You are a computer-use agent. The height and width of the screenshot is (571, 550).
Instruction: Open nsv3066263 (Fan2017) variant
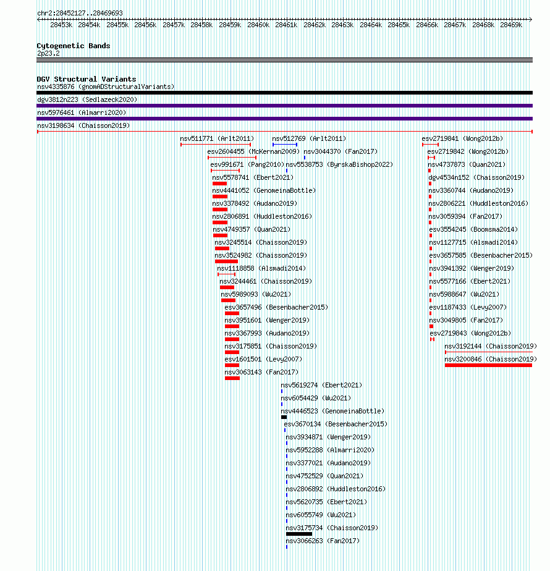(323, 541)
